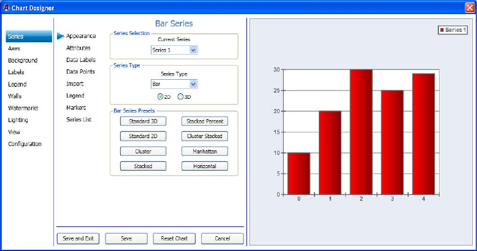
Task: Click the bar at category 4
Action: coord(424,134)
